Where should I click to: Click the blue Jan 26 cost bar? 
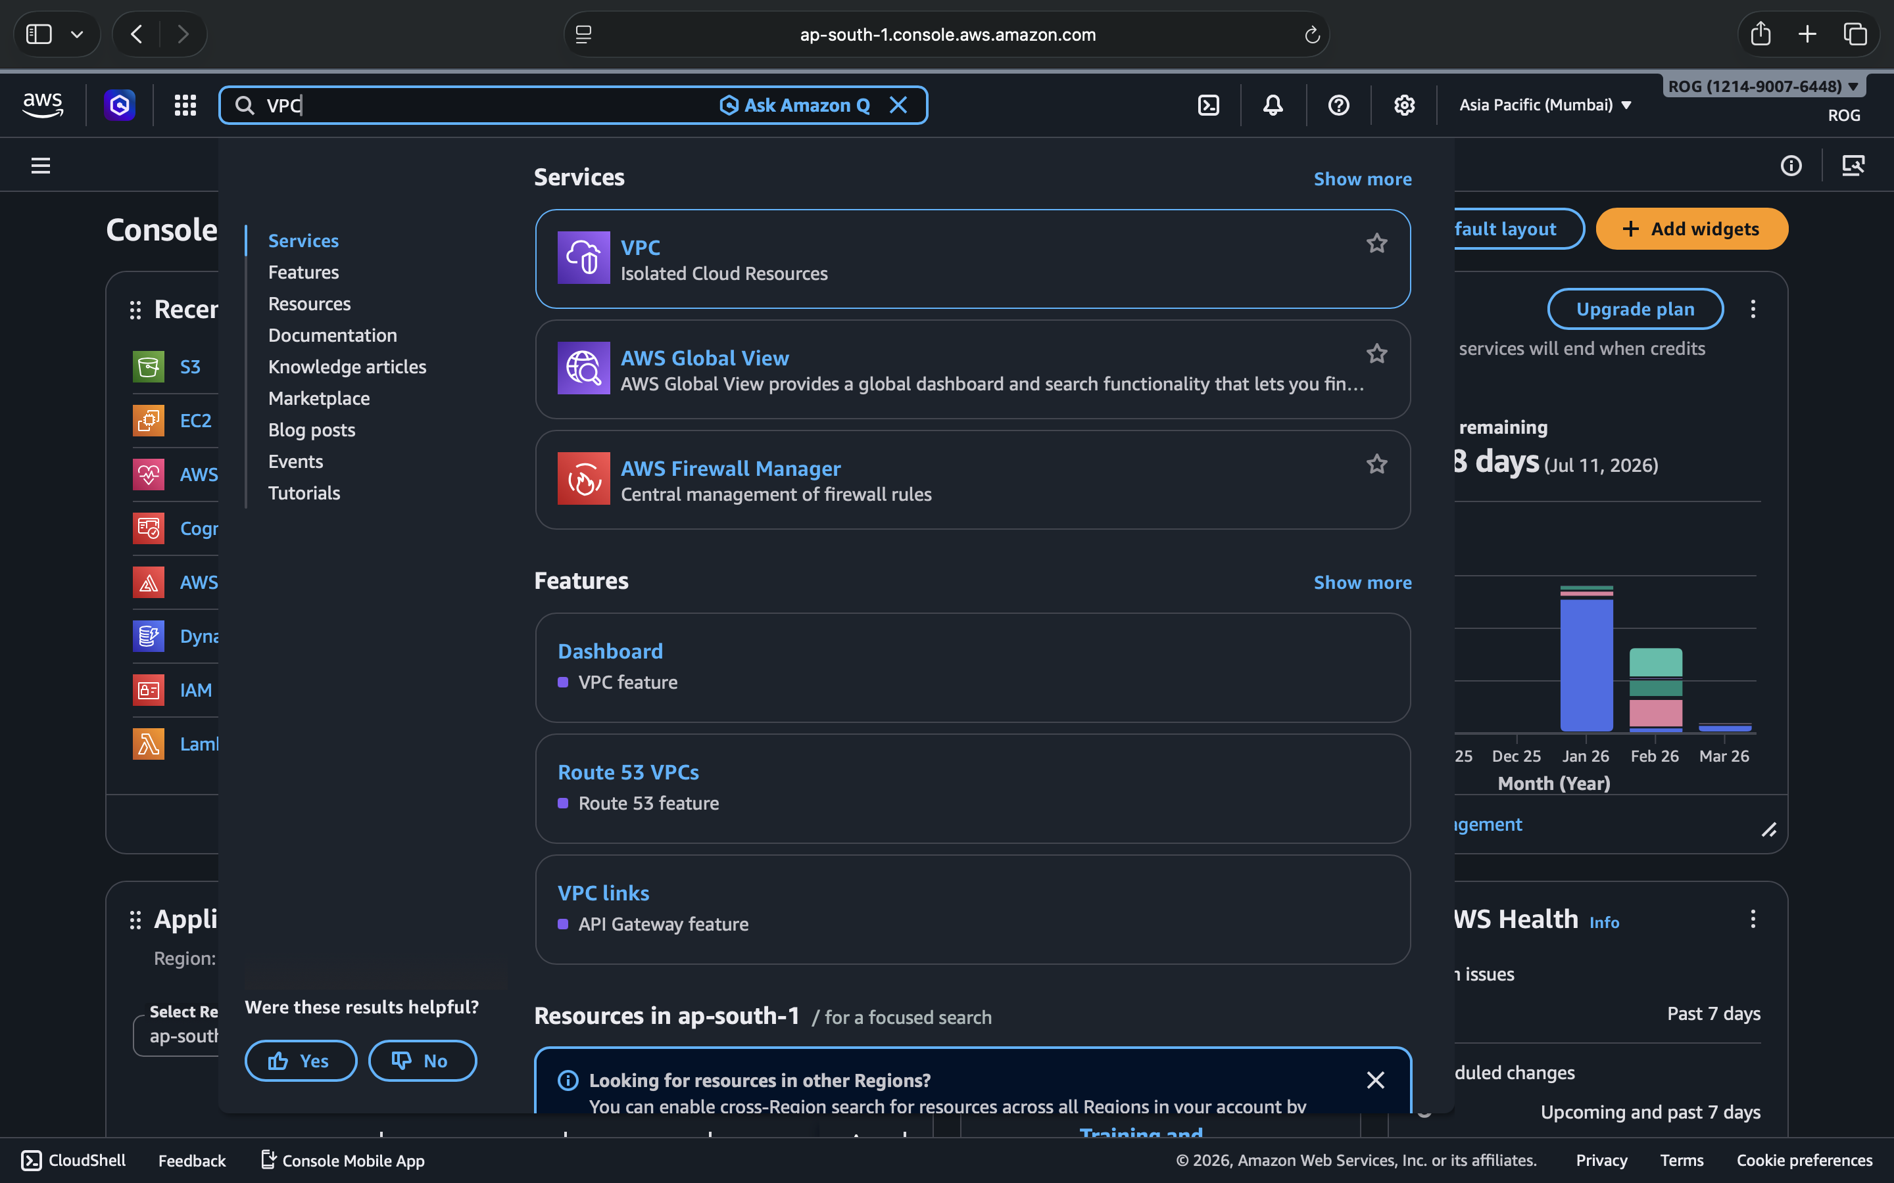1586,665
